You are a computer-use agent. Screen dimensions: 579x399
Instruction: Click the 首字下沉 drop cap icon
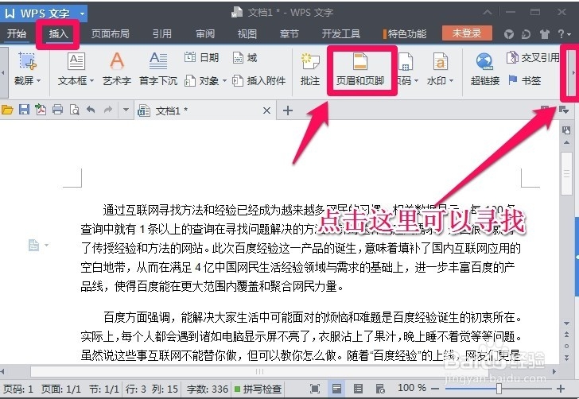(x=158, y=61)
